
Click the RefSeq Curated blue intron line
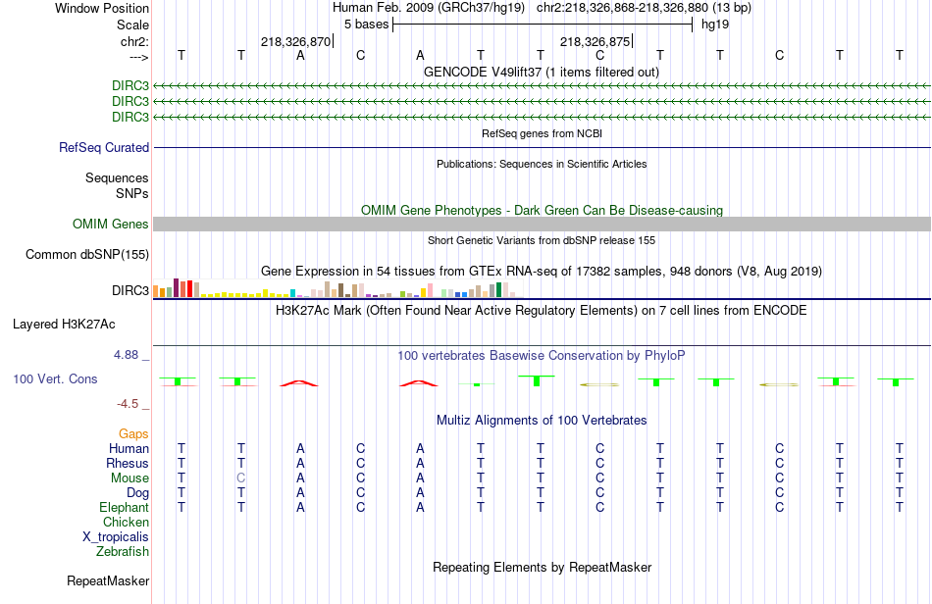pyautogui.click(x=542, y=147)
